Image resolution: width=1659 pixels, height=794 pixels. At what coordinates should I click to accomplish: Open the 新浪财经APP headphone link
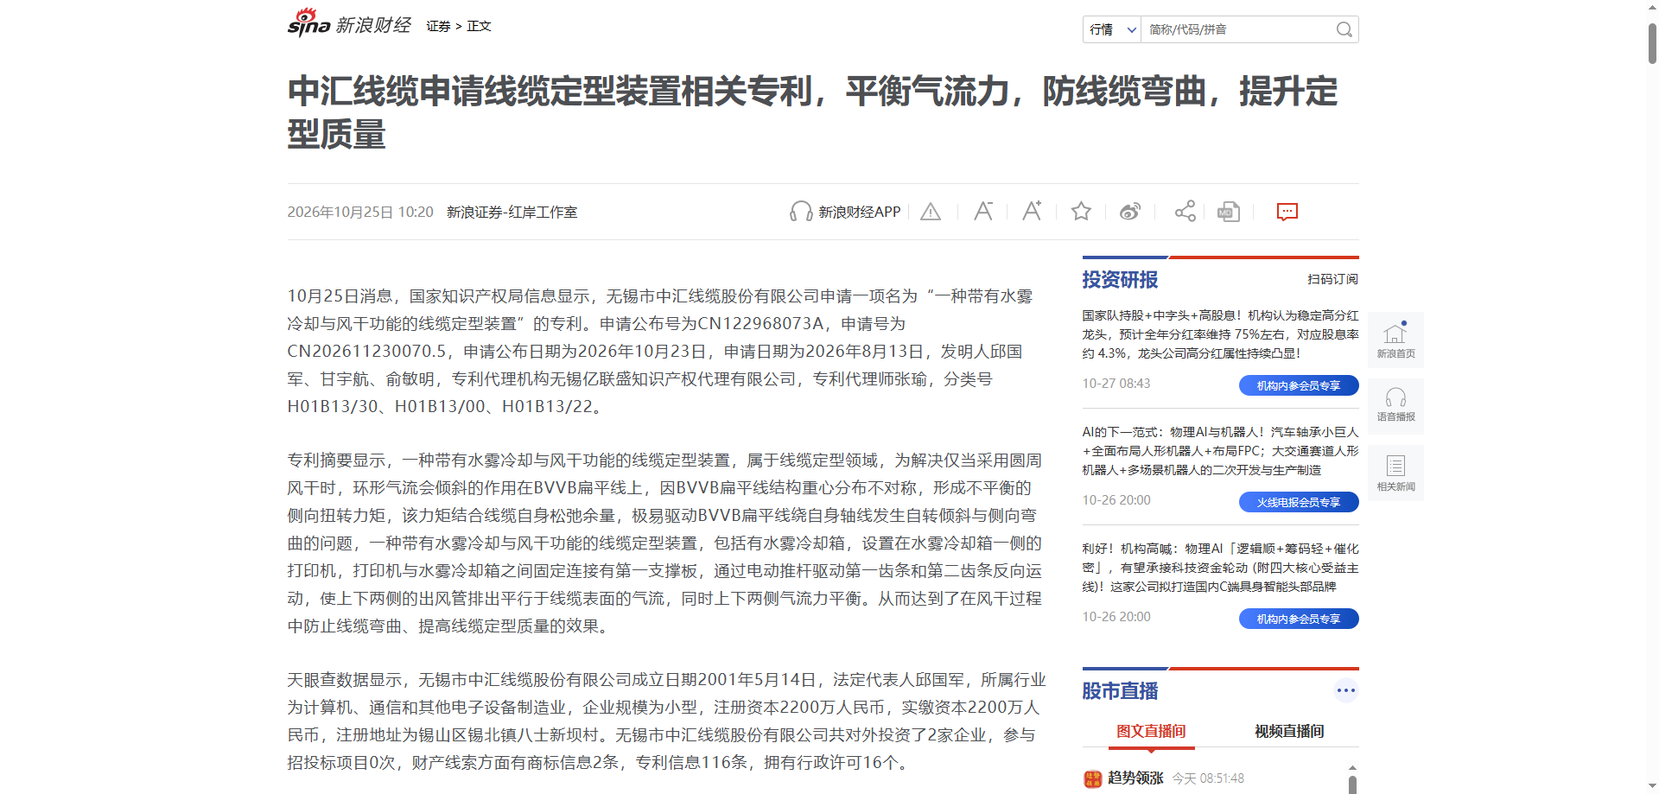pos(844,212)
